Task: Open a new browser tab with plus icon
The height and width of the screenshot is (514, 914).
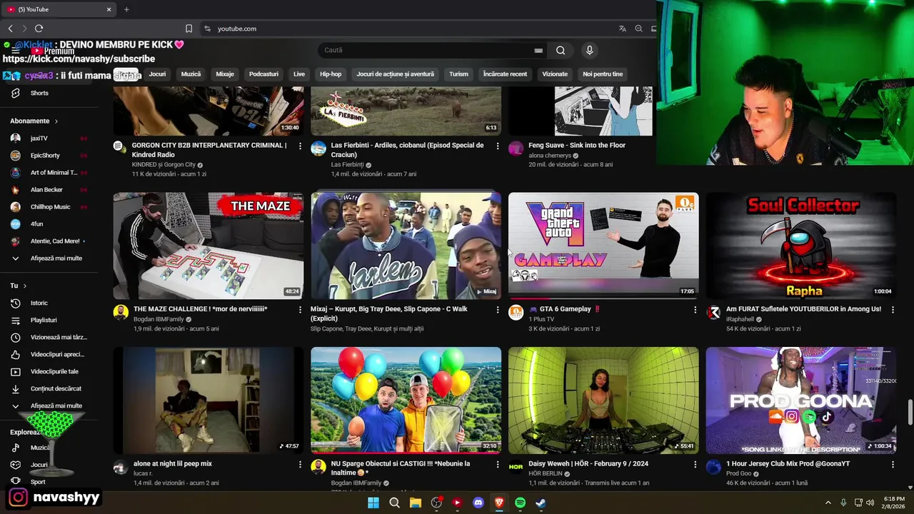Action: tap(126, 9)
